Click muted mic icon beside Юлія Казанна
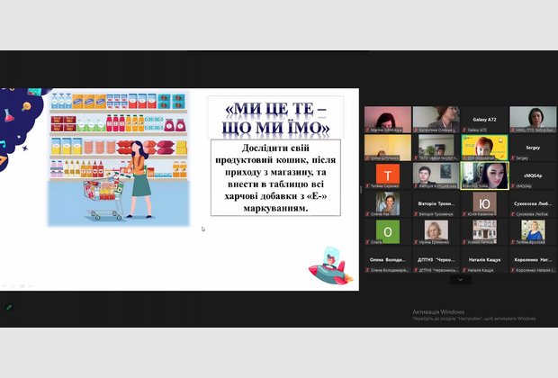 point(464,214)
